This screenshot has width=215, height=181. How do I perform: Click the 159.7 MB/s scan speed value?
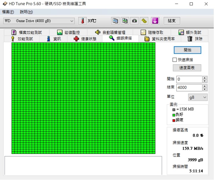click(x=193, y=149)
